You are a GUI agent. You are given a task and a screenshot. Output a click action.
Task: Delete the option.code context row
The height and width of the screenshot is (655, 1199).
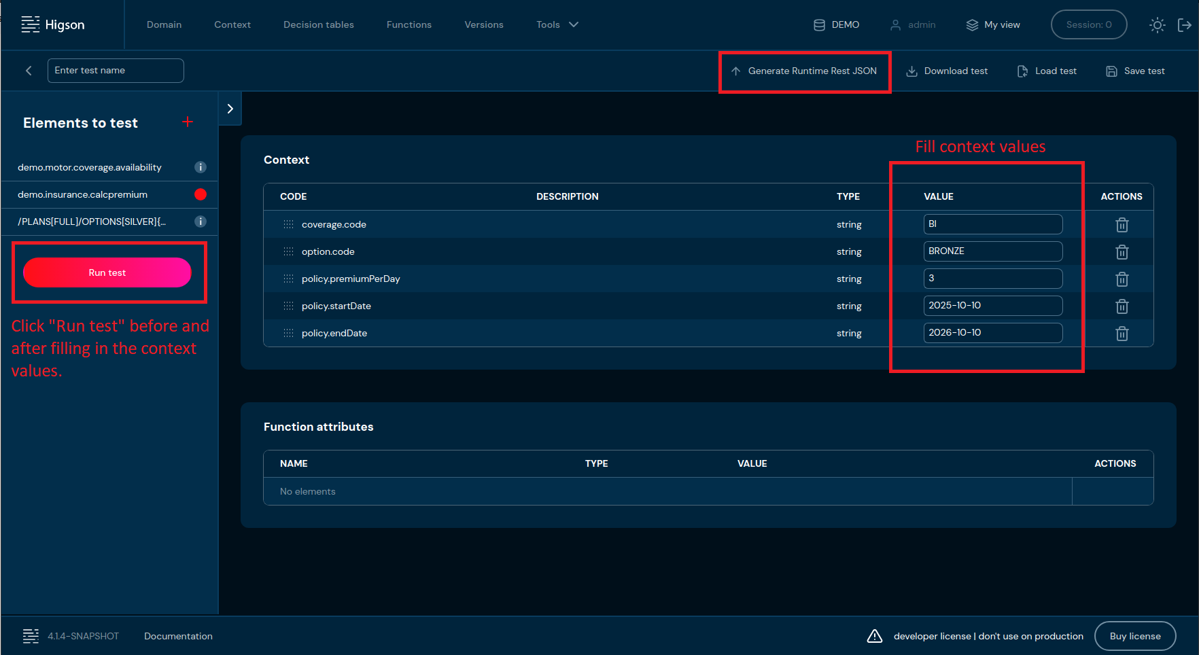click(1122, 251)
